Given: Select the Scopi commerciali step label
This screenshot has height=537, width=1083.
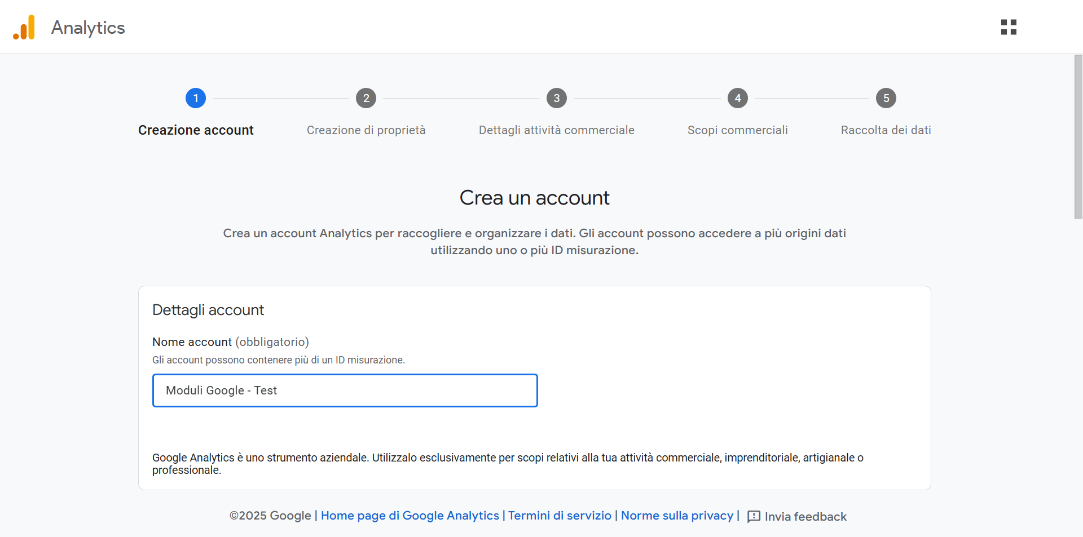Looking at the screenshot, I should (737, 130).
